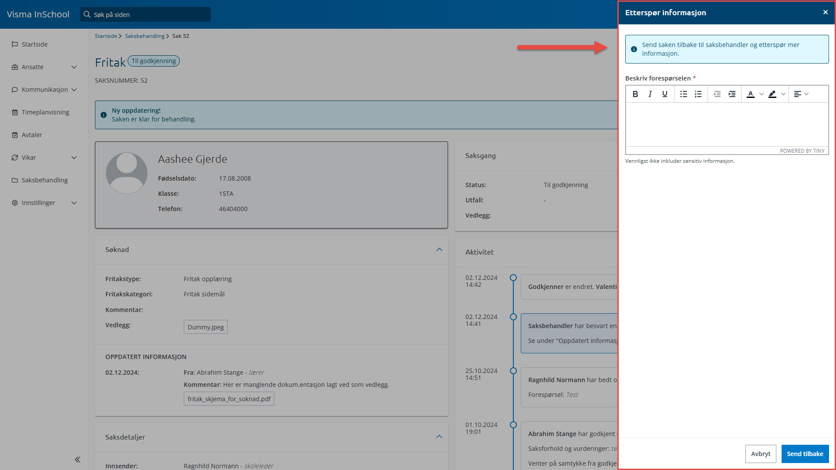Image resolution: width=836 pixels, height=470 pixels.
Task: Collapse the Søknad section
Action: pyautogui.click(x=439, y=249)
